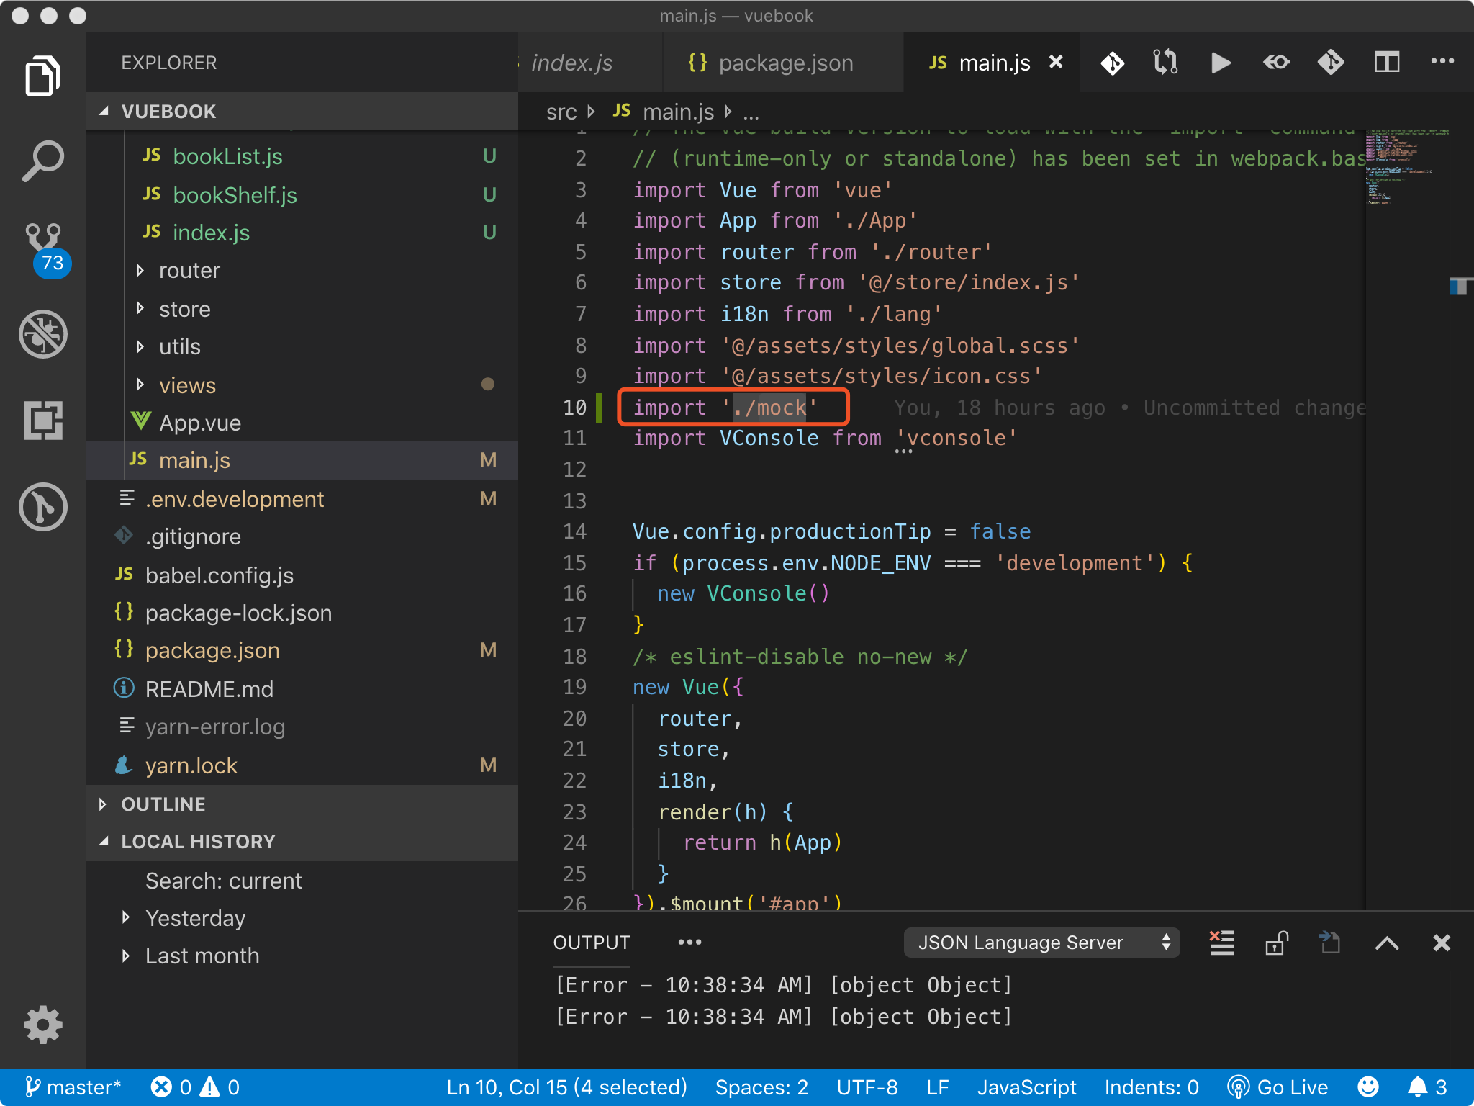
Task: Open JSON Language Server output dropdown
Action: [1041, 943]
